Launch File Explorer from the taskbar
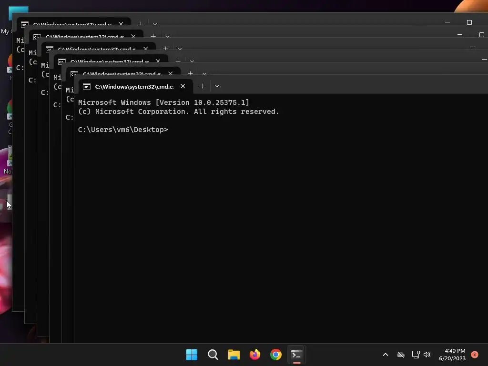 click(234, 355)
